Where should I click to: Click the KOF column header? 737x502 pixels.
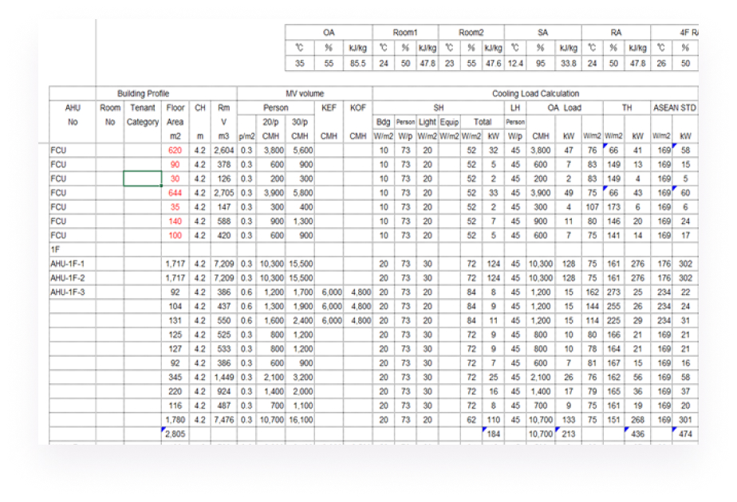(x=357, y=109)
